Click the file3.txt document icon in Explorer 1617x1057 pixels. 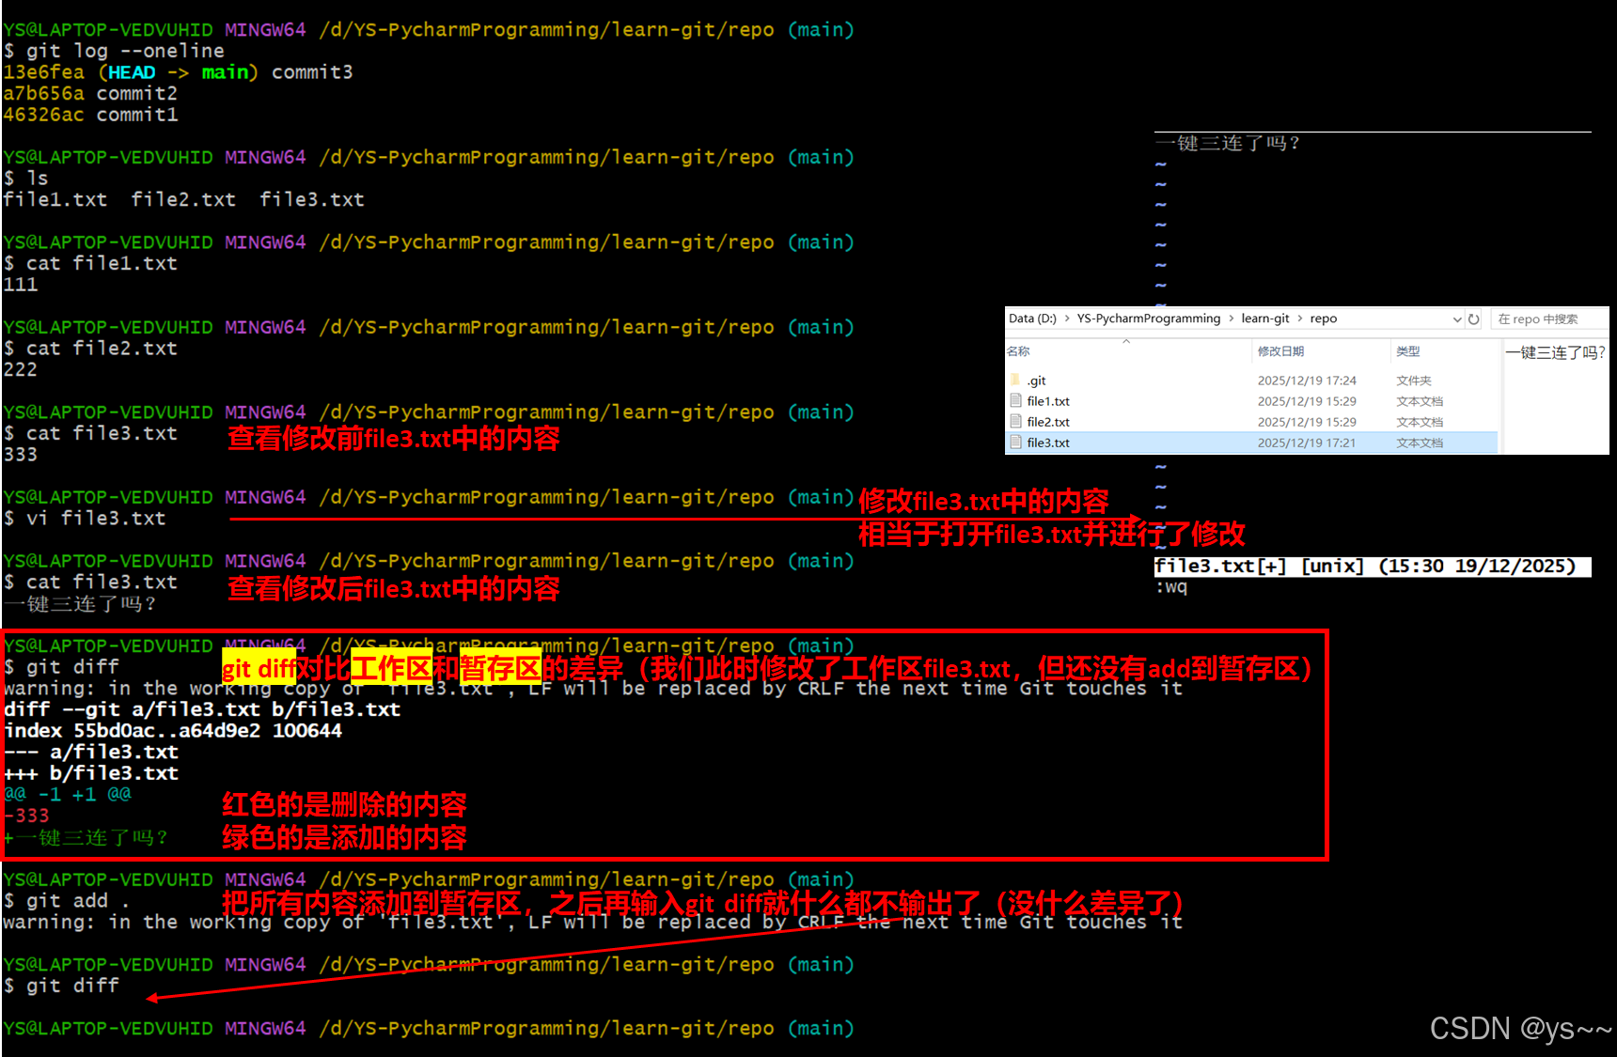pos(1015,443)
